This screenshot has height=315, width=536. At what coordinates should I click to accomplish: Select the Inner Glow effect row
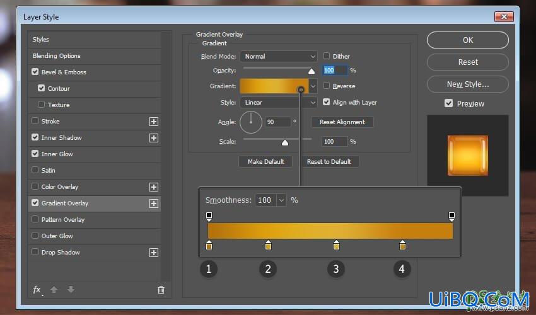pos(95,154)
